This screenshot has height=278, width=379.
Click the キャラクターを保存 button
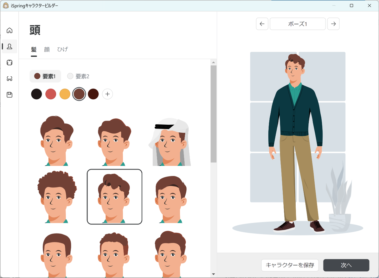290,265
